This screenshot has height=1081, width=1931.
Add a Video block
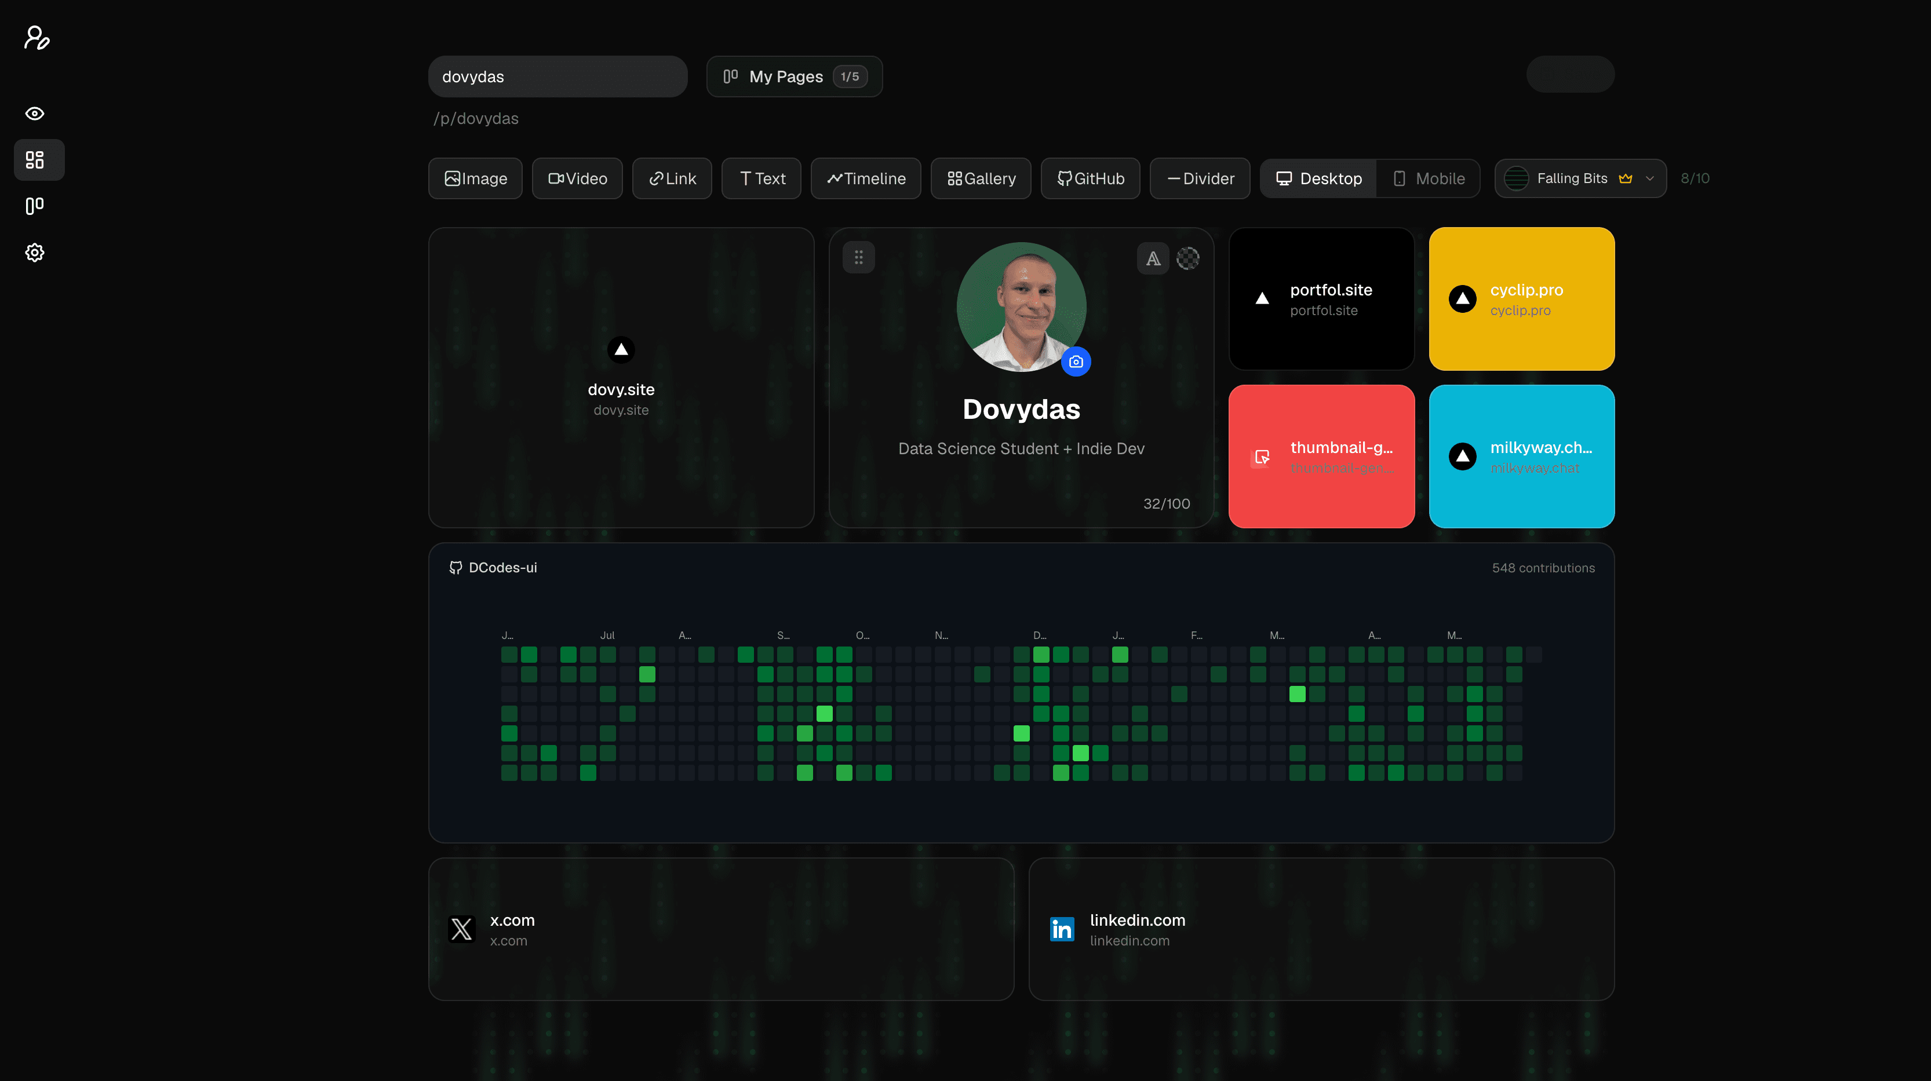[577, 178]
